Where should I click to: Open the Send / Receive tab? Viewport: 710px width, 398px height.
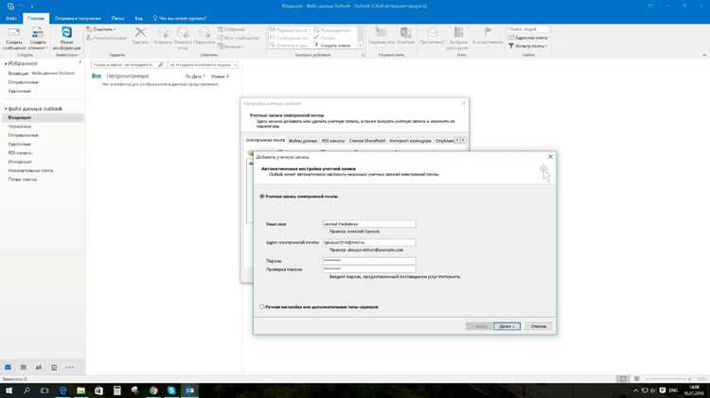78,19
